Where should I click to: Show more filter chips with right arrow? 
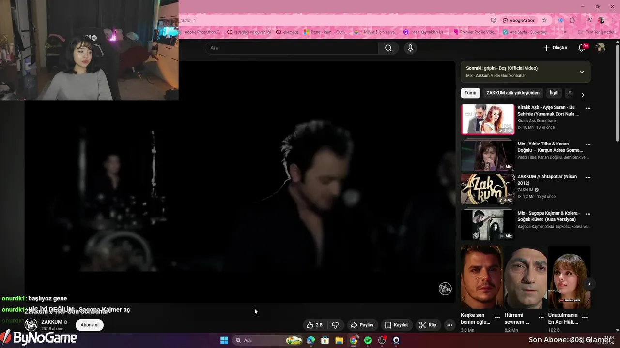(x=583, y=95)
